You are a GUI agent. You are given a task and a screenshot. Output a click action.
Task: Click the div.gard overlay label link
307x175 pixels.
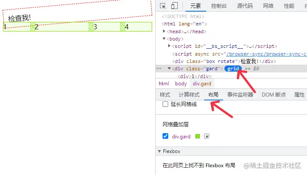[x=181, y=136]
